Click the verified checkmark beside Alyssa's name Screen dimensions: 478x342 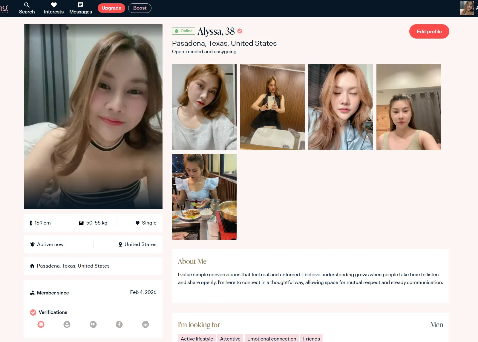tap(240, 31)
